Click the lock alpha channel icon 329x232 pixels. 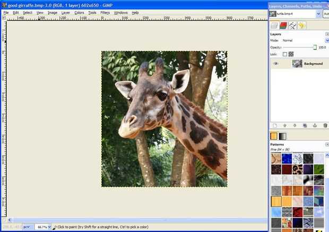click(x=291, y=54)
